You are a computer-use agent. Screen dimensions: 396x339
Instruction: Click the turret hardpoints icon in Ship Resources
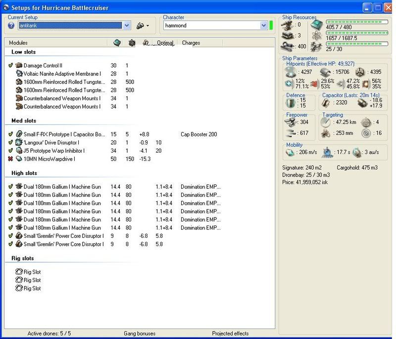(x=288, y=25)
